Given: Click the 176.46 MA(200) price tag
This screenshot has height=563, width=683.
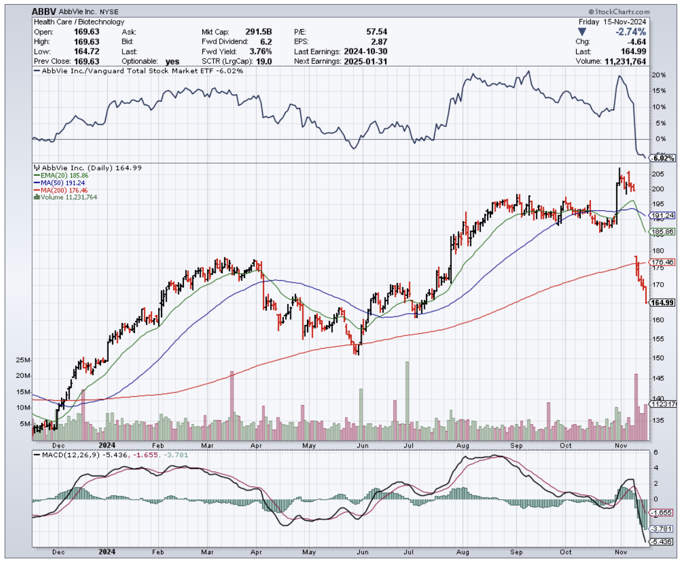Looking at the screenshot, I should click(661, 262).
